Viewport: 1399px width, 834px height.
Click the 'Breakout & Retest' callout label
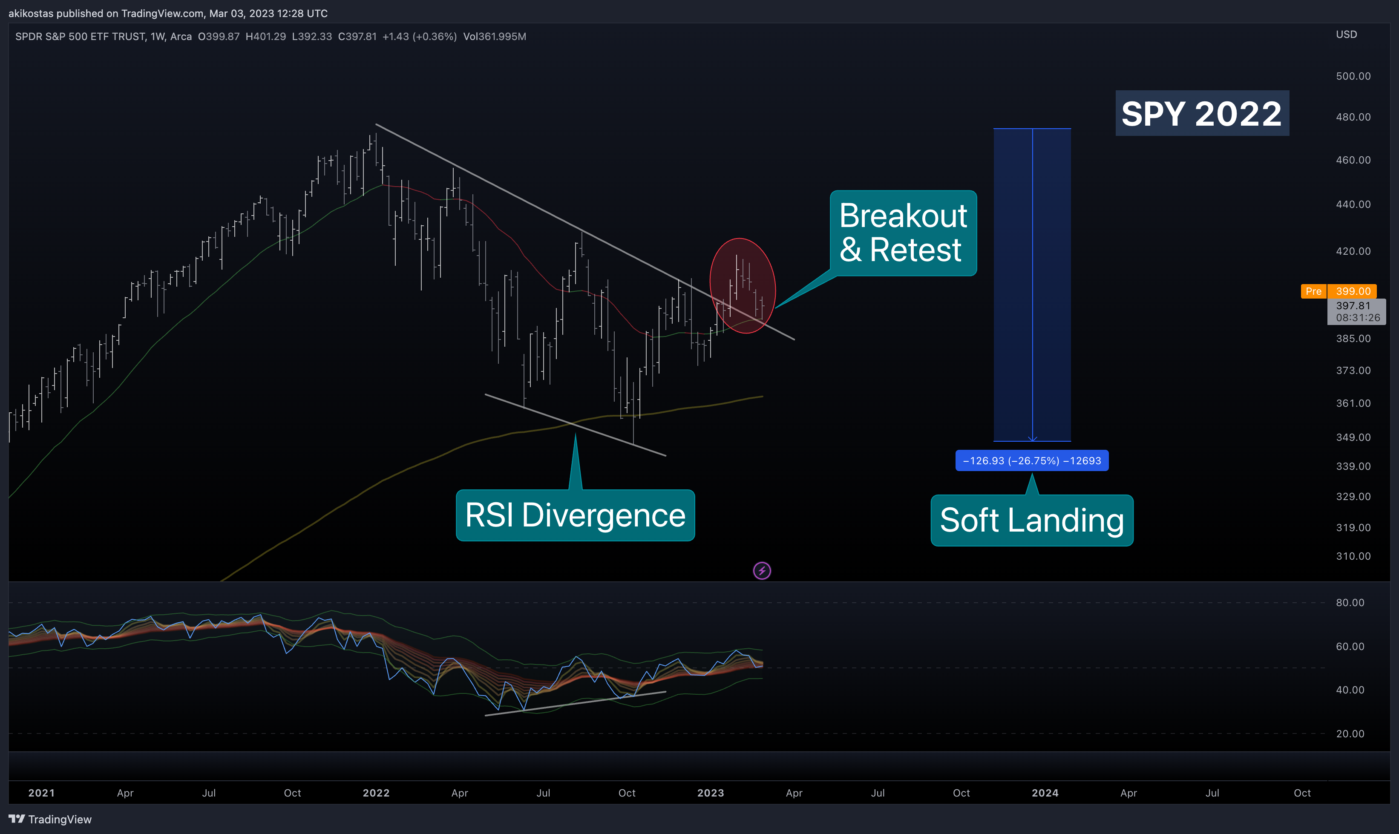pyautogui.click(x=903, y=233)
